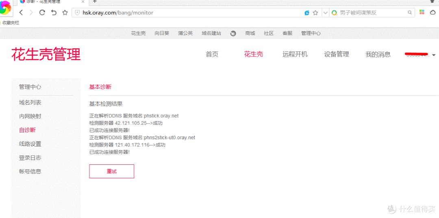Open 内网映射 in left sidebar
Viewport: 439px width, 218px height.
30,116
